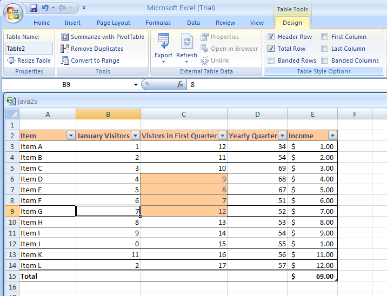This screenshot has width=387, height=296.
Task: Open Vistors in First Quarter filter dropdown
Action: coord(222,136)
